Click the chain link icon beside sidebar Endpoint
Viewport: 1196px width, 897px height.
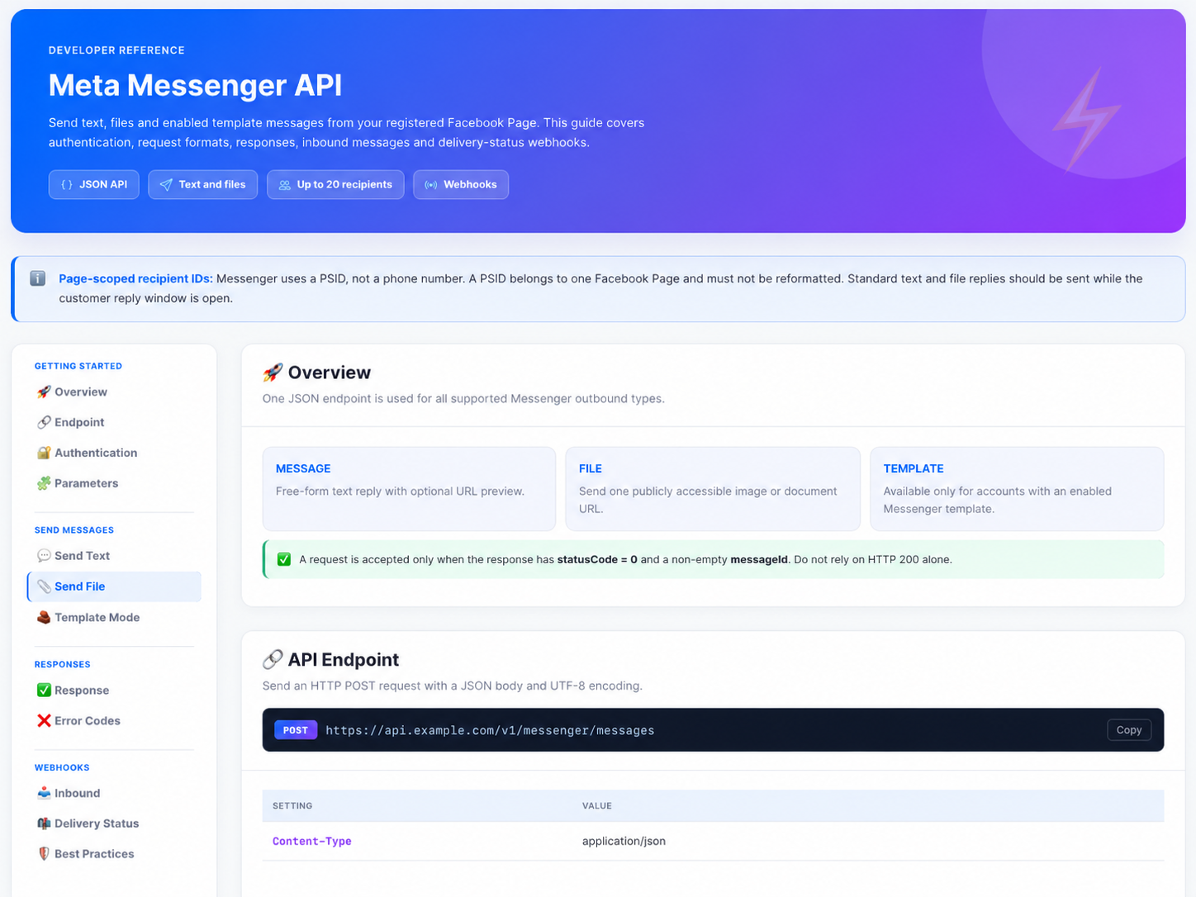[x=44, y=423]
